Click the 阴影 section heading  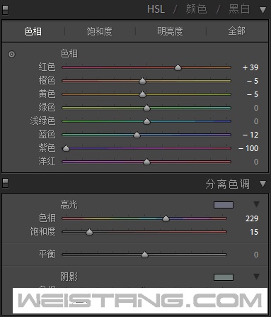coord(69,277)
